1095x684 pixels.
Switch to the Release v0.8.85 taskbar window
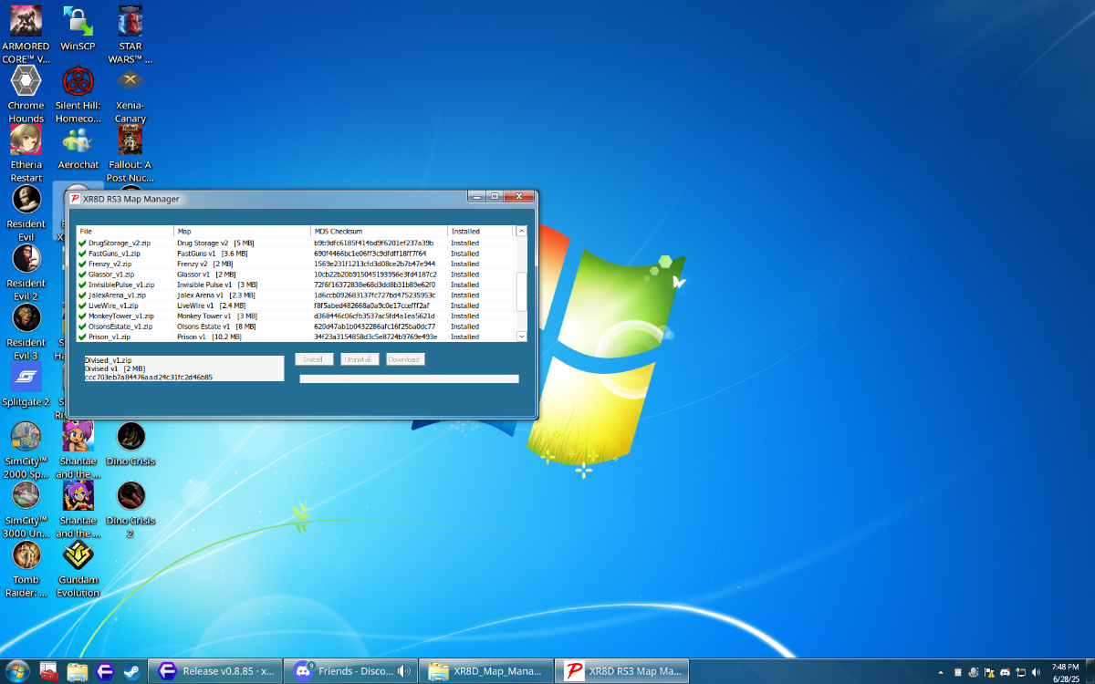pyautogui.click(x=214, y=671)
